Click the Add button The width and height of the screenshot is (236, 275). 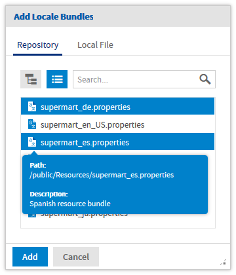pyautogui.click(x=30, y=257)
